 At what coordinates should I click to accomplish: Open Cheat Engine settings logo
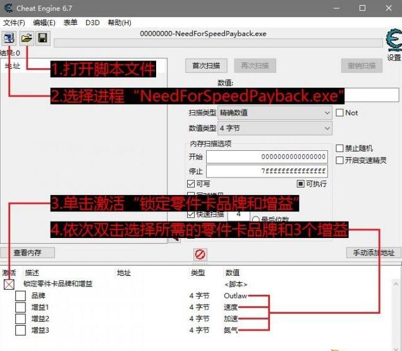tap(394, 41)
